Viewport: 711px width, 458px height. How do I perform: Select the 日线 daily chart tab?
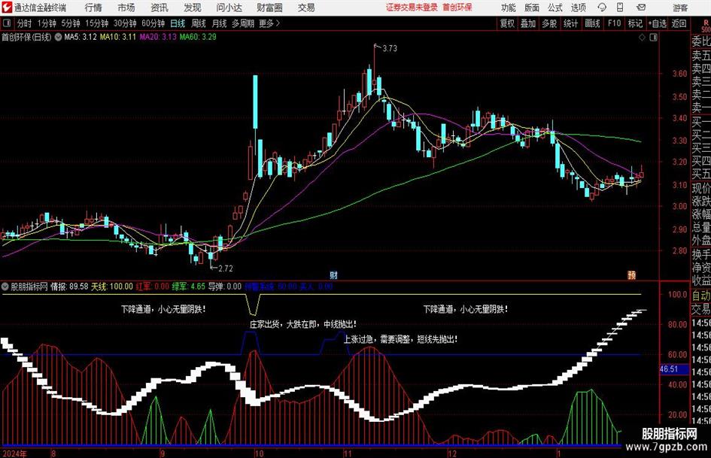tap(178, 23)
